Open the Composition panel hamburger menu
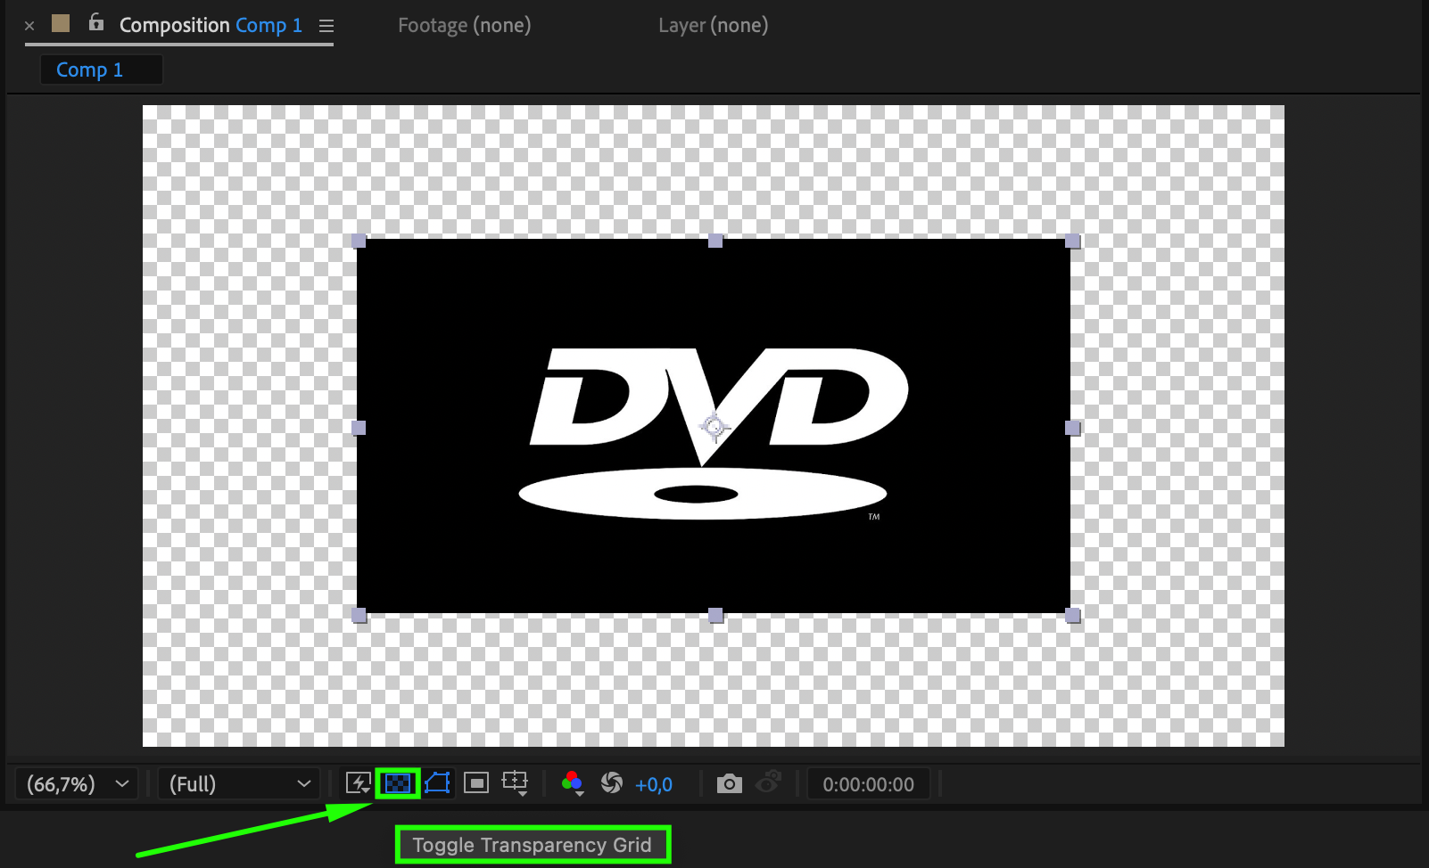 [x=326, y=26]
